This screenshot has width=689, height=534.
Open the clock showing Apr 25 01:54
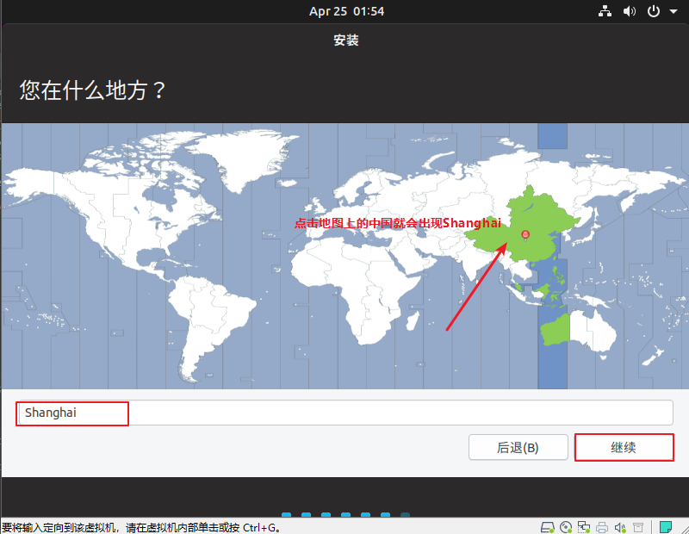coord(346,11)
